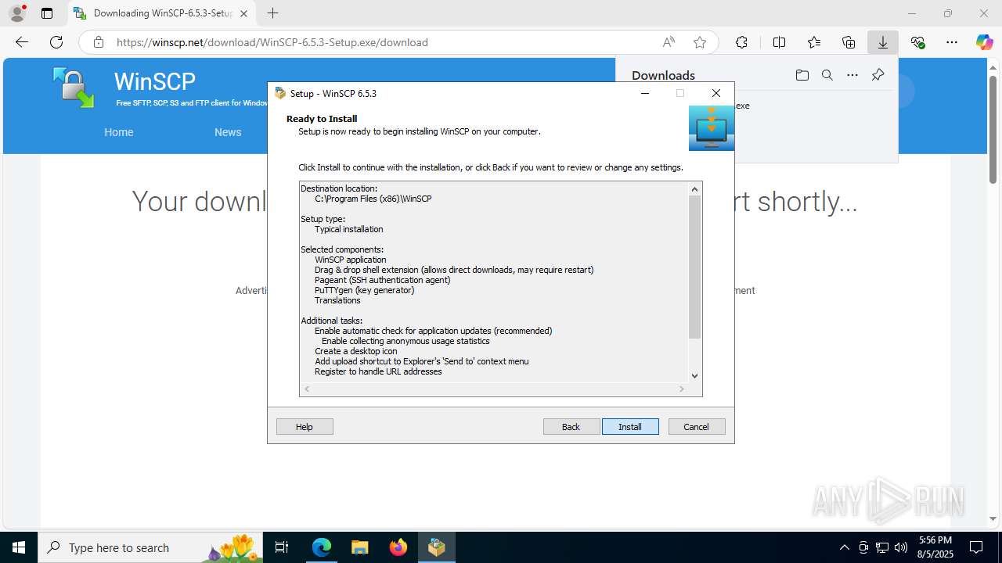Open the Edge profile icon

click(x=17, y=13)
